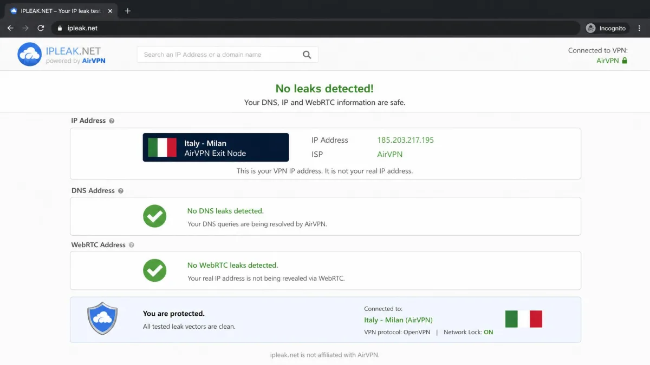Click 'Your real IP address is not being revealed' text
This screenshot has width=650, height=365.
point(266,278)
